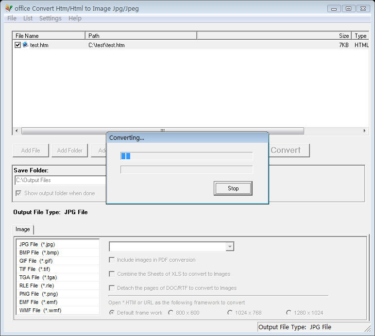Select PNG File (*.png) format
375x336 pixels.
click(x=58, y=294)
